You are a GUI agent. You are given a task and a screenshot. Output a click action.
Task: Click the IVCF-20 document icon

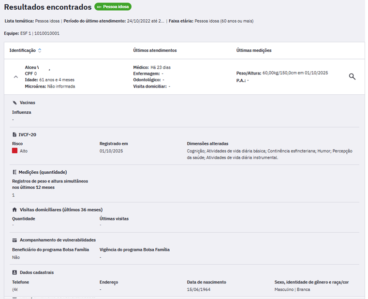pyautogui.click(x=15, y=135)
